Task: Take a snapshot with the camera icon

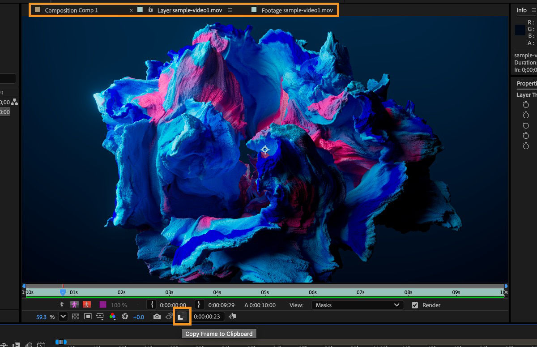Action: tap(157, 316)
